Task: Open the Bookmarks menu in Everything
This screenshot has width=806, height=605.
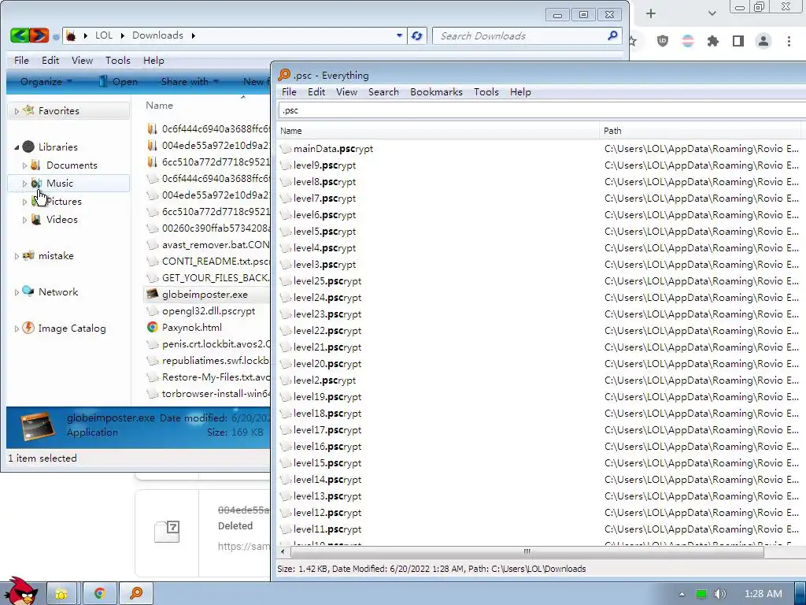Action: pos(436,92)
